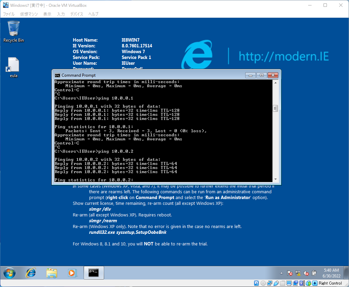The width and height of the screenshot is (349, 287).
Task: Click 'rundll32.exe syssetup,SetupOobeBnk' text
Action: (x=128, y=232)
